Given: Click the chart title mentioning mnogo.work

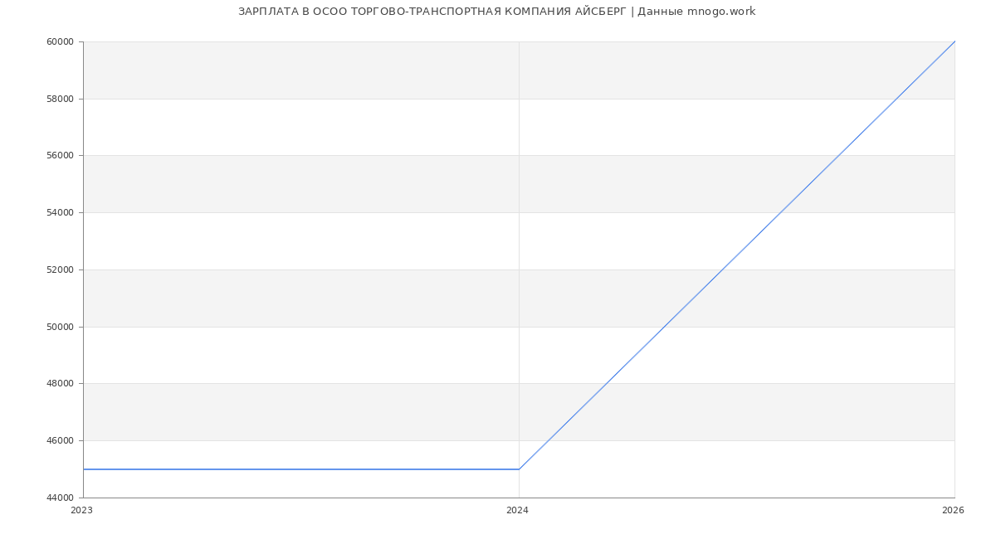Looking at the screenshot, I should pyautogui.click(x=496, y=12).
